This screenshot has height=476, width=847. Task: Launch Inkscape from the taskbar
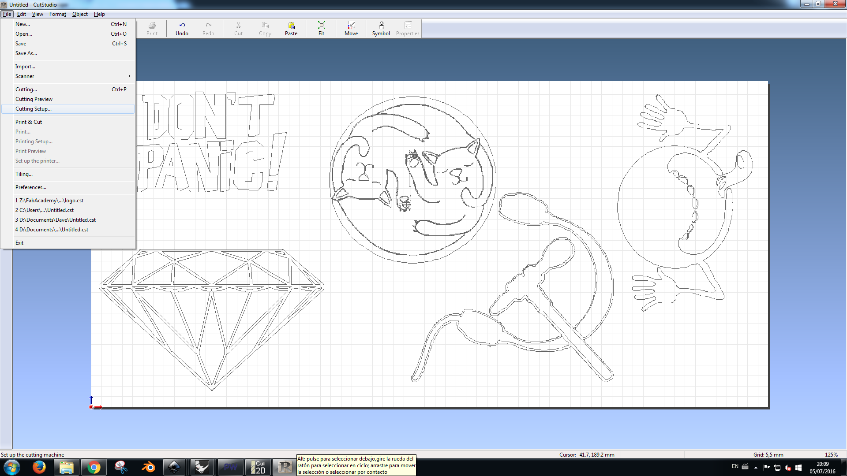[x=174, y=467]
